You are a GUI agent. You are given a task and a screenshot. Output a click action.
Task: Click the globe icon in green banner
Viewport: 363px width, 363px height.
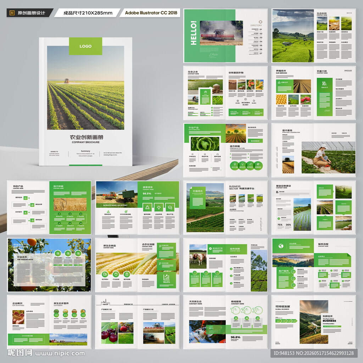pyautogui.click(x=281, y=246)
